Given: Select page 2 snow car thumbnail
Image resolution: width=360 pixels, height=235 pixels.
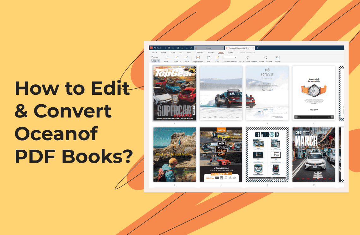Looking at the screenshot, I should pyautogui.click(x=221, y=93).
